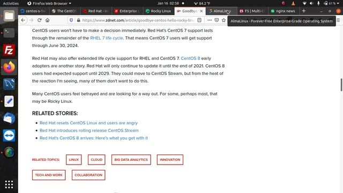Follow the CentOS 8 link
Screen dimensions: 343x193
coord(190,58)
